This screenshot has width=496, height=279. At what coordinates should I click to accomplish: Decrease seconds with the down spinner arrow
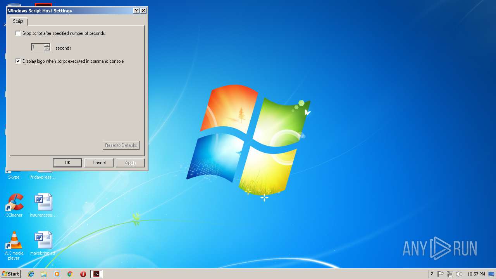point(47,49)
